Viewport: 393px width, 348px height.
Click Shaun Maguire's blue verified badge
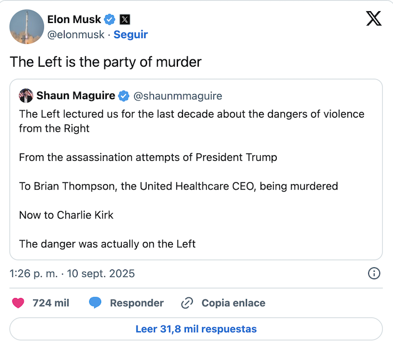coord(124,96)
